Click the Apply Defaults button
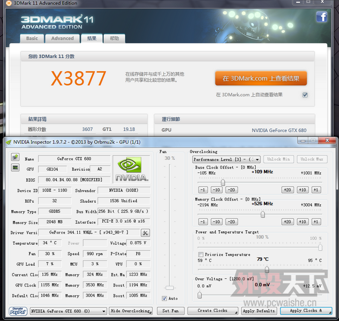 tap(259, 311)
